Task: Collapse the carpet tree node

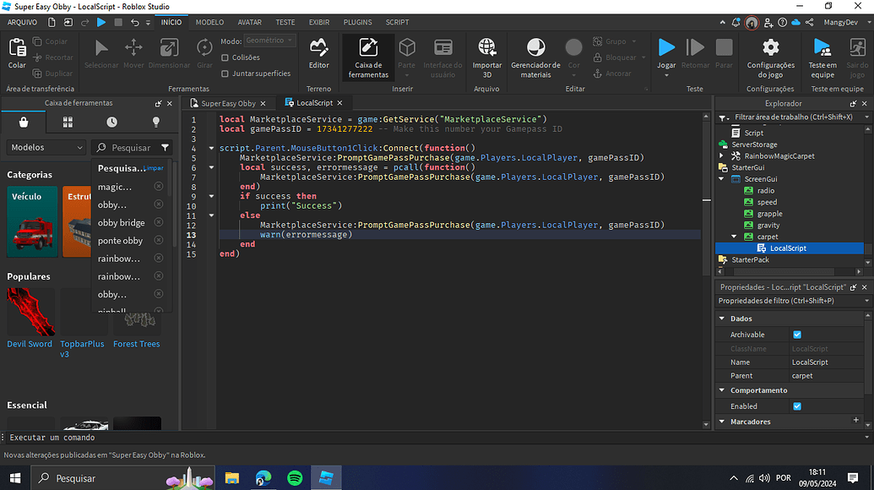Action: tap(735, 237)
